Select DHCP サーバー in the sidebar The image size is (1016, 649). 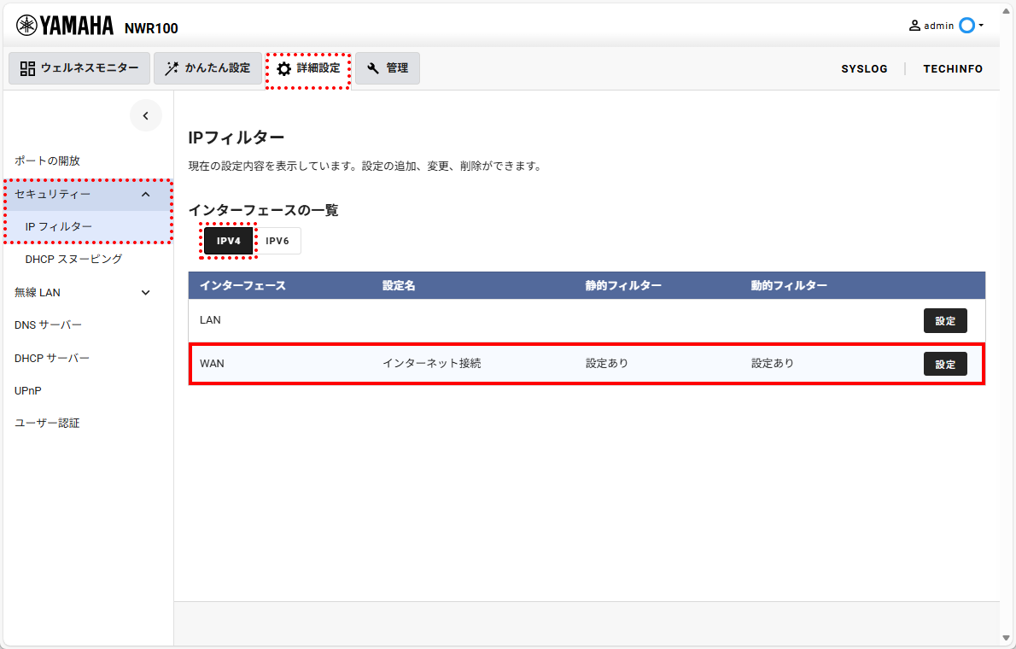[x=52, y=358]
